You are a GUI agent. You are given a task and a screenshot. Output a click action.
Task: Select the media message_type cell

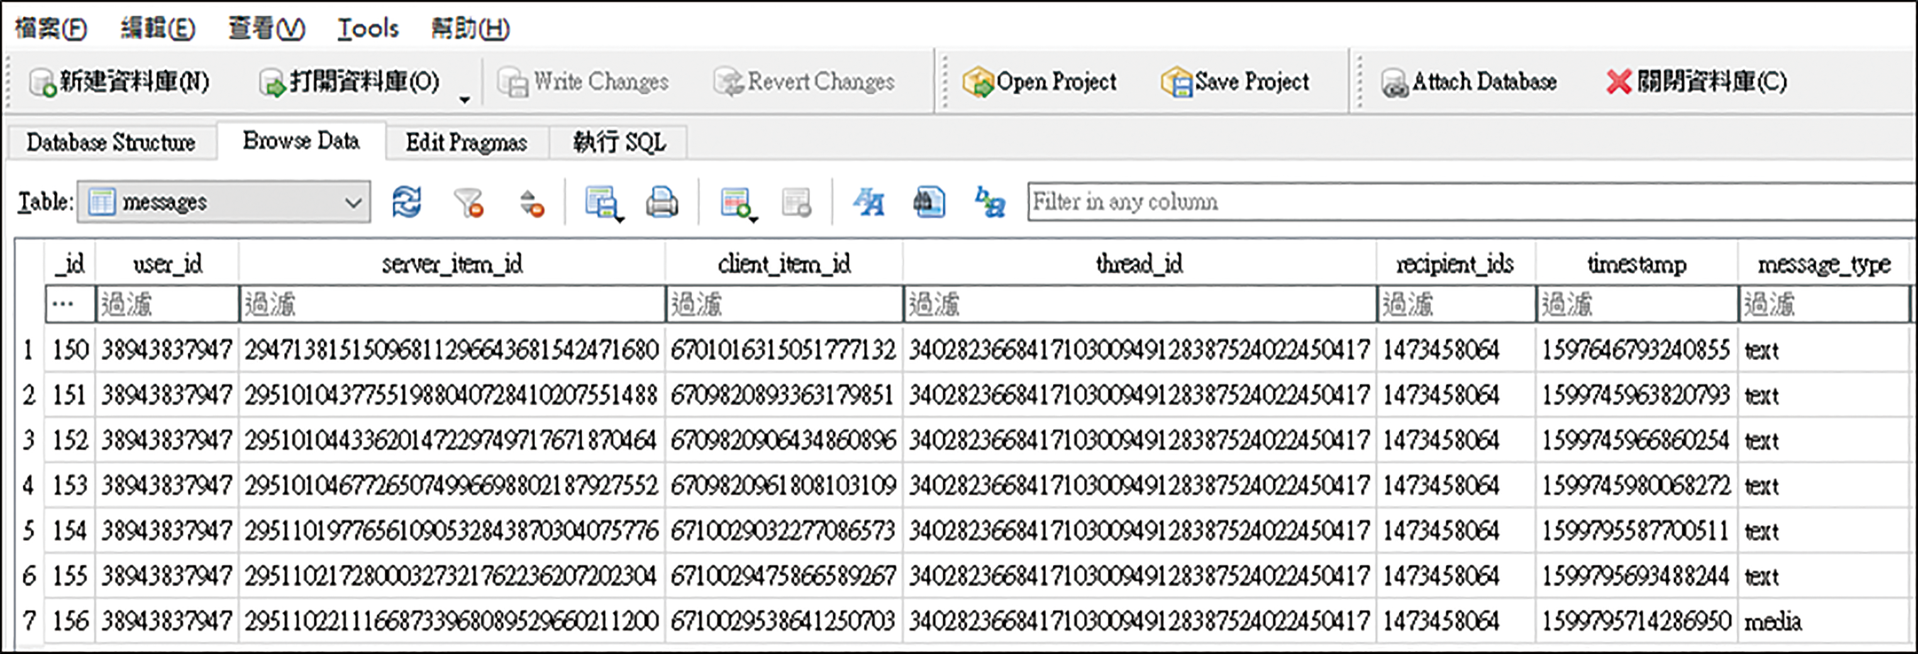[x=1824, y=621]
